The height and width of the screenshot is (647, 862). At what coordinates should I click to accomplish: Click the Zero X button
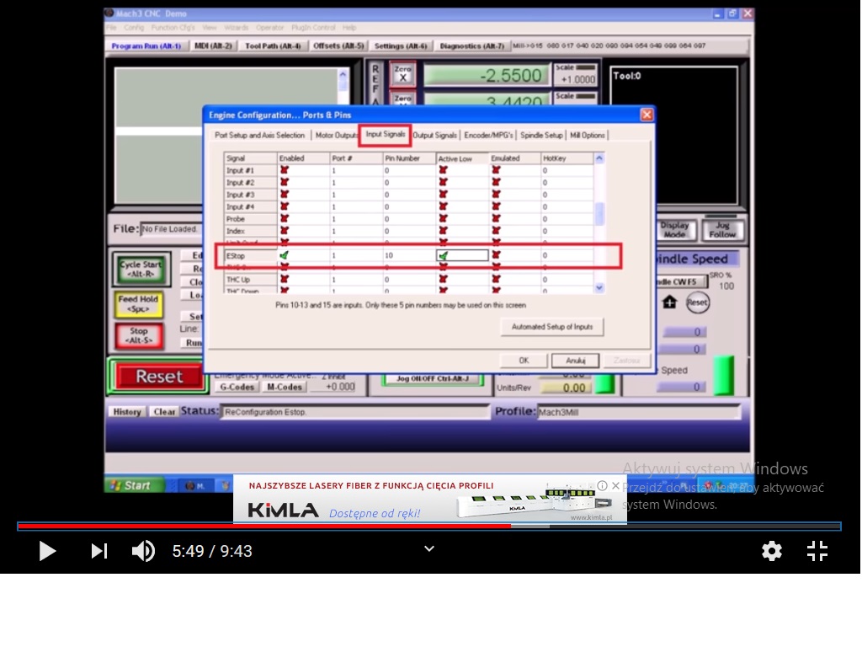click(x=403, y=74)
